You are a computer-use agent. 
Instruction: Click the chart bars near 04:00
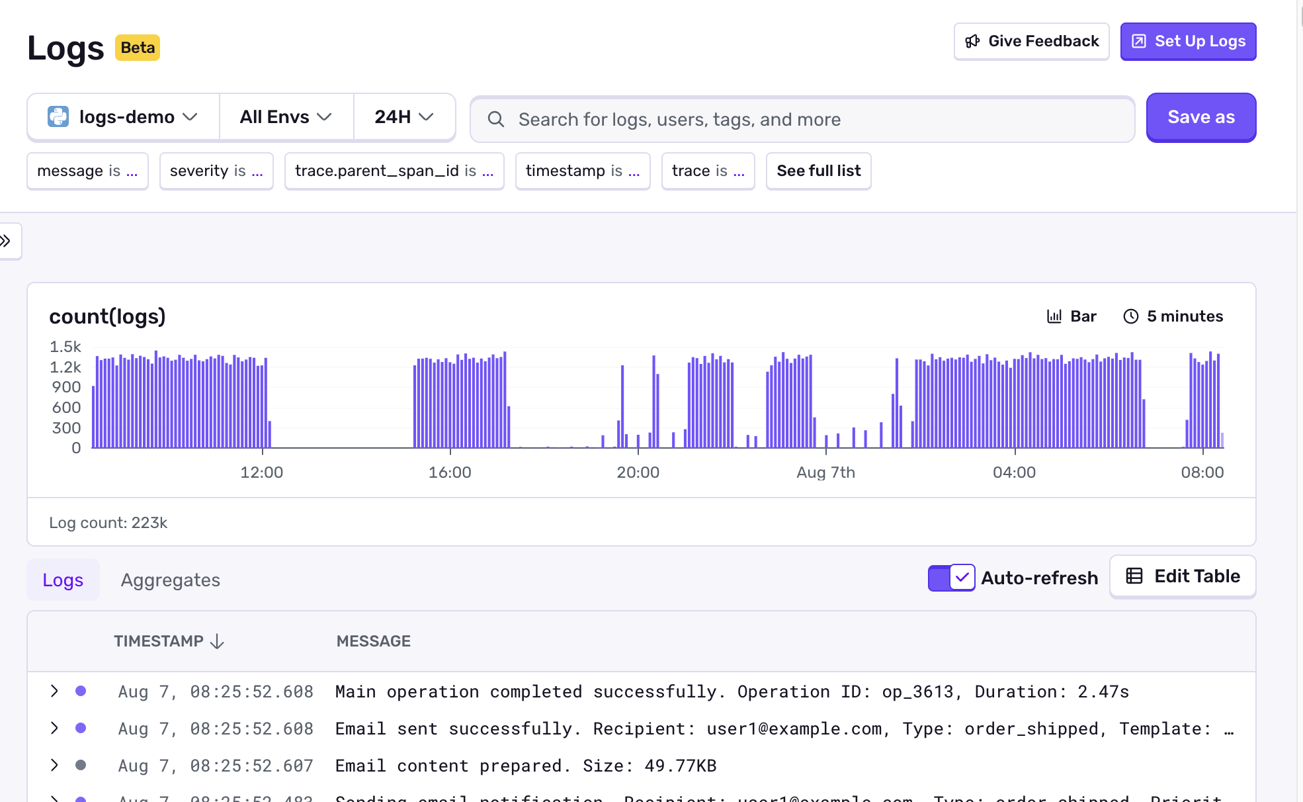(1029, 401)
